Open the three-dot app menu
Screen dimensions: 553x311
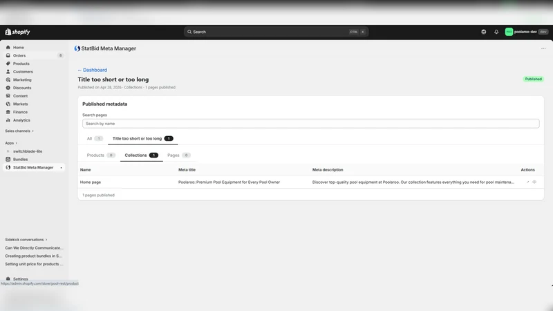coord(543,48)
